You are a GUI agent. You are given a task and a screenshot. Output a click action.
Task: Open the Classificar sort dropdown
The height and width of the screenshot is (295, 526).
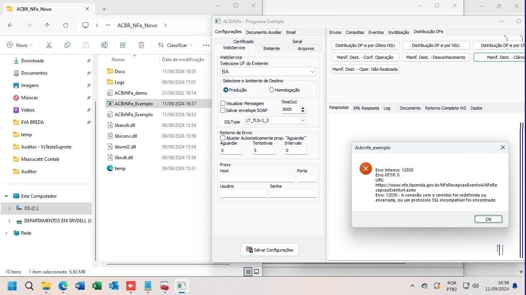pos(175,45)
